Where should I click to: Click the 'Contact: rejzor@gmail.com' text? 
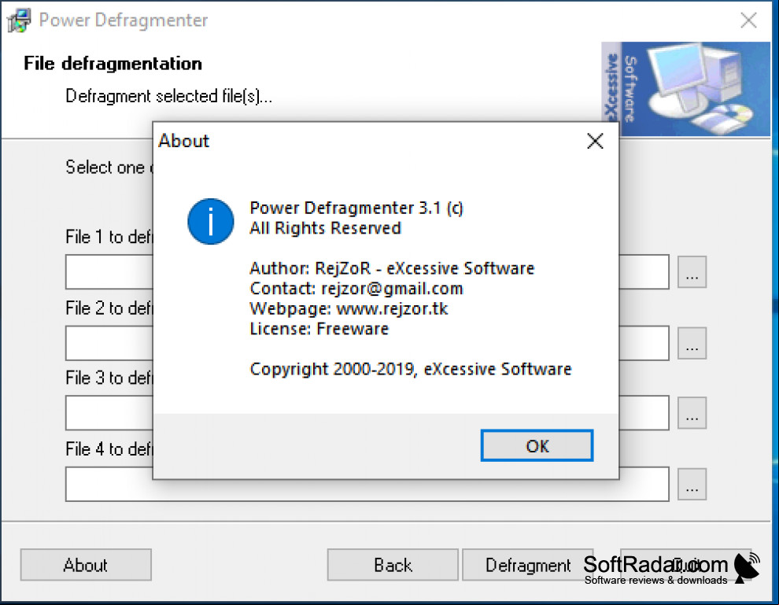(x=356, y=288)
